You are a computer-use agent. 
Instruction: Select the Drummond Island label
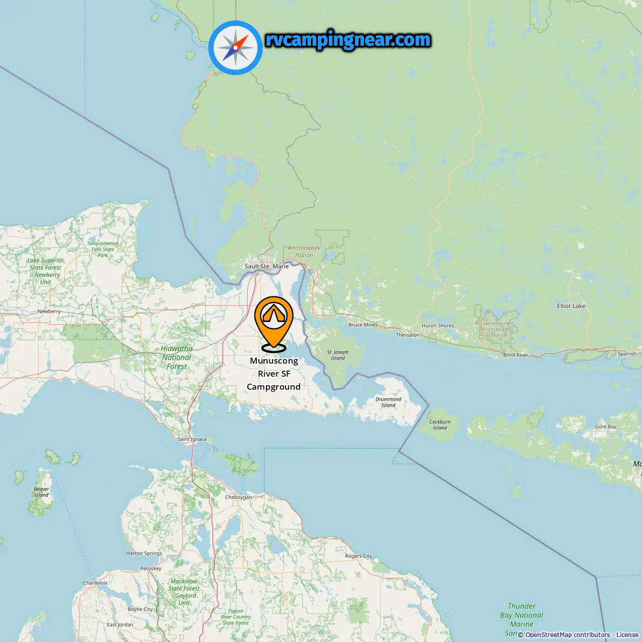(388, 402)
